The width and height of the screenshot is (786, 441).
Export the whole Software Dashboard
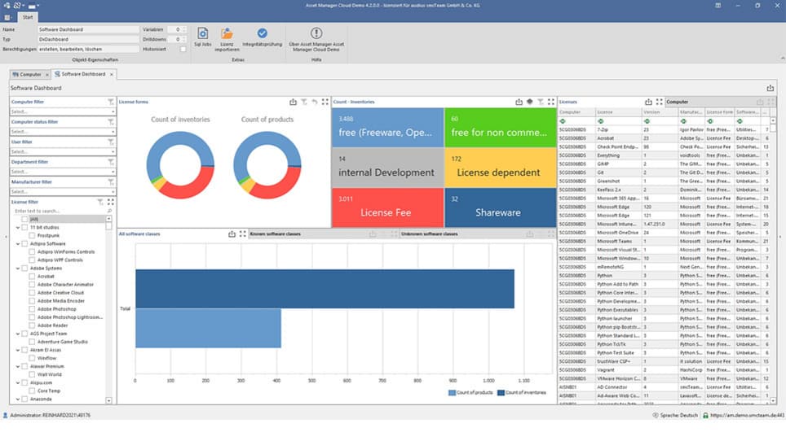(x=770, y=88)
